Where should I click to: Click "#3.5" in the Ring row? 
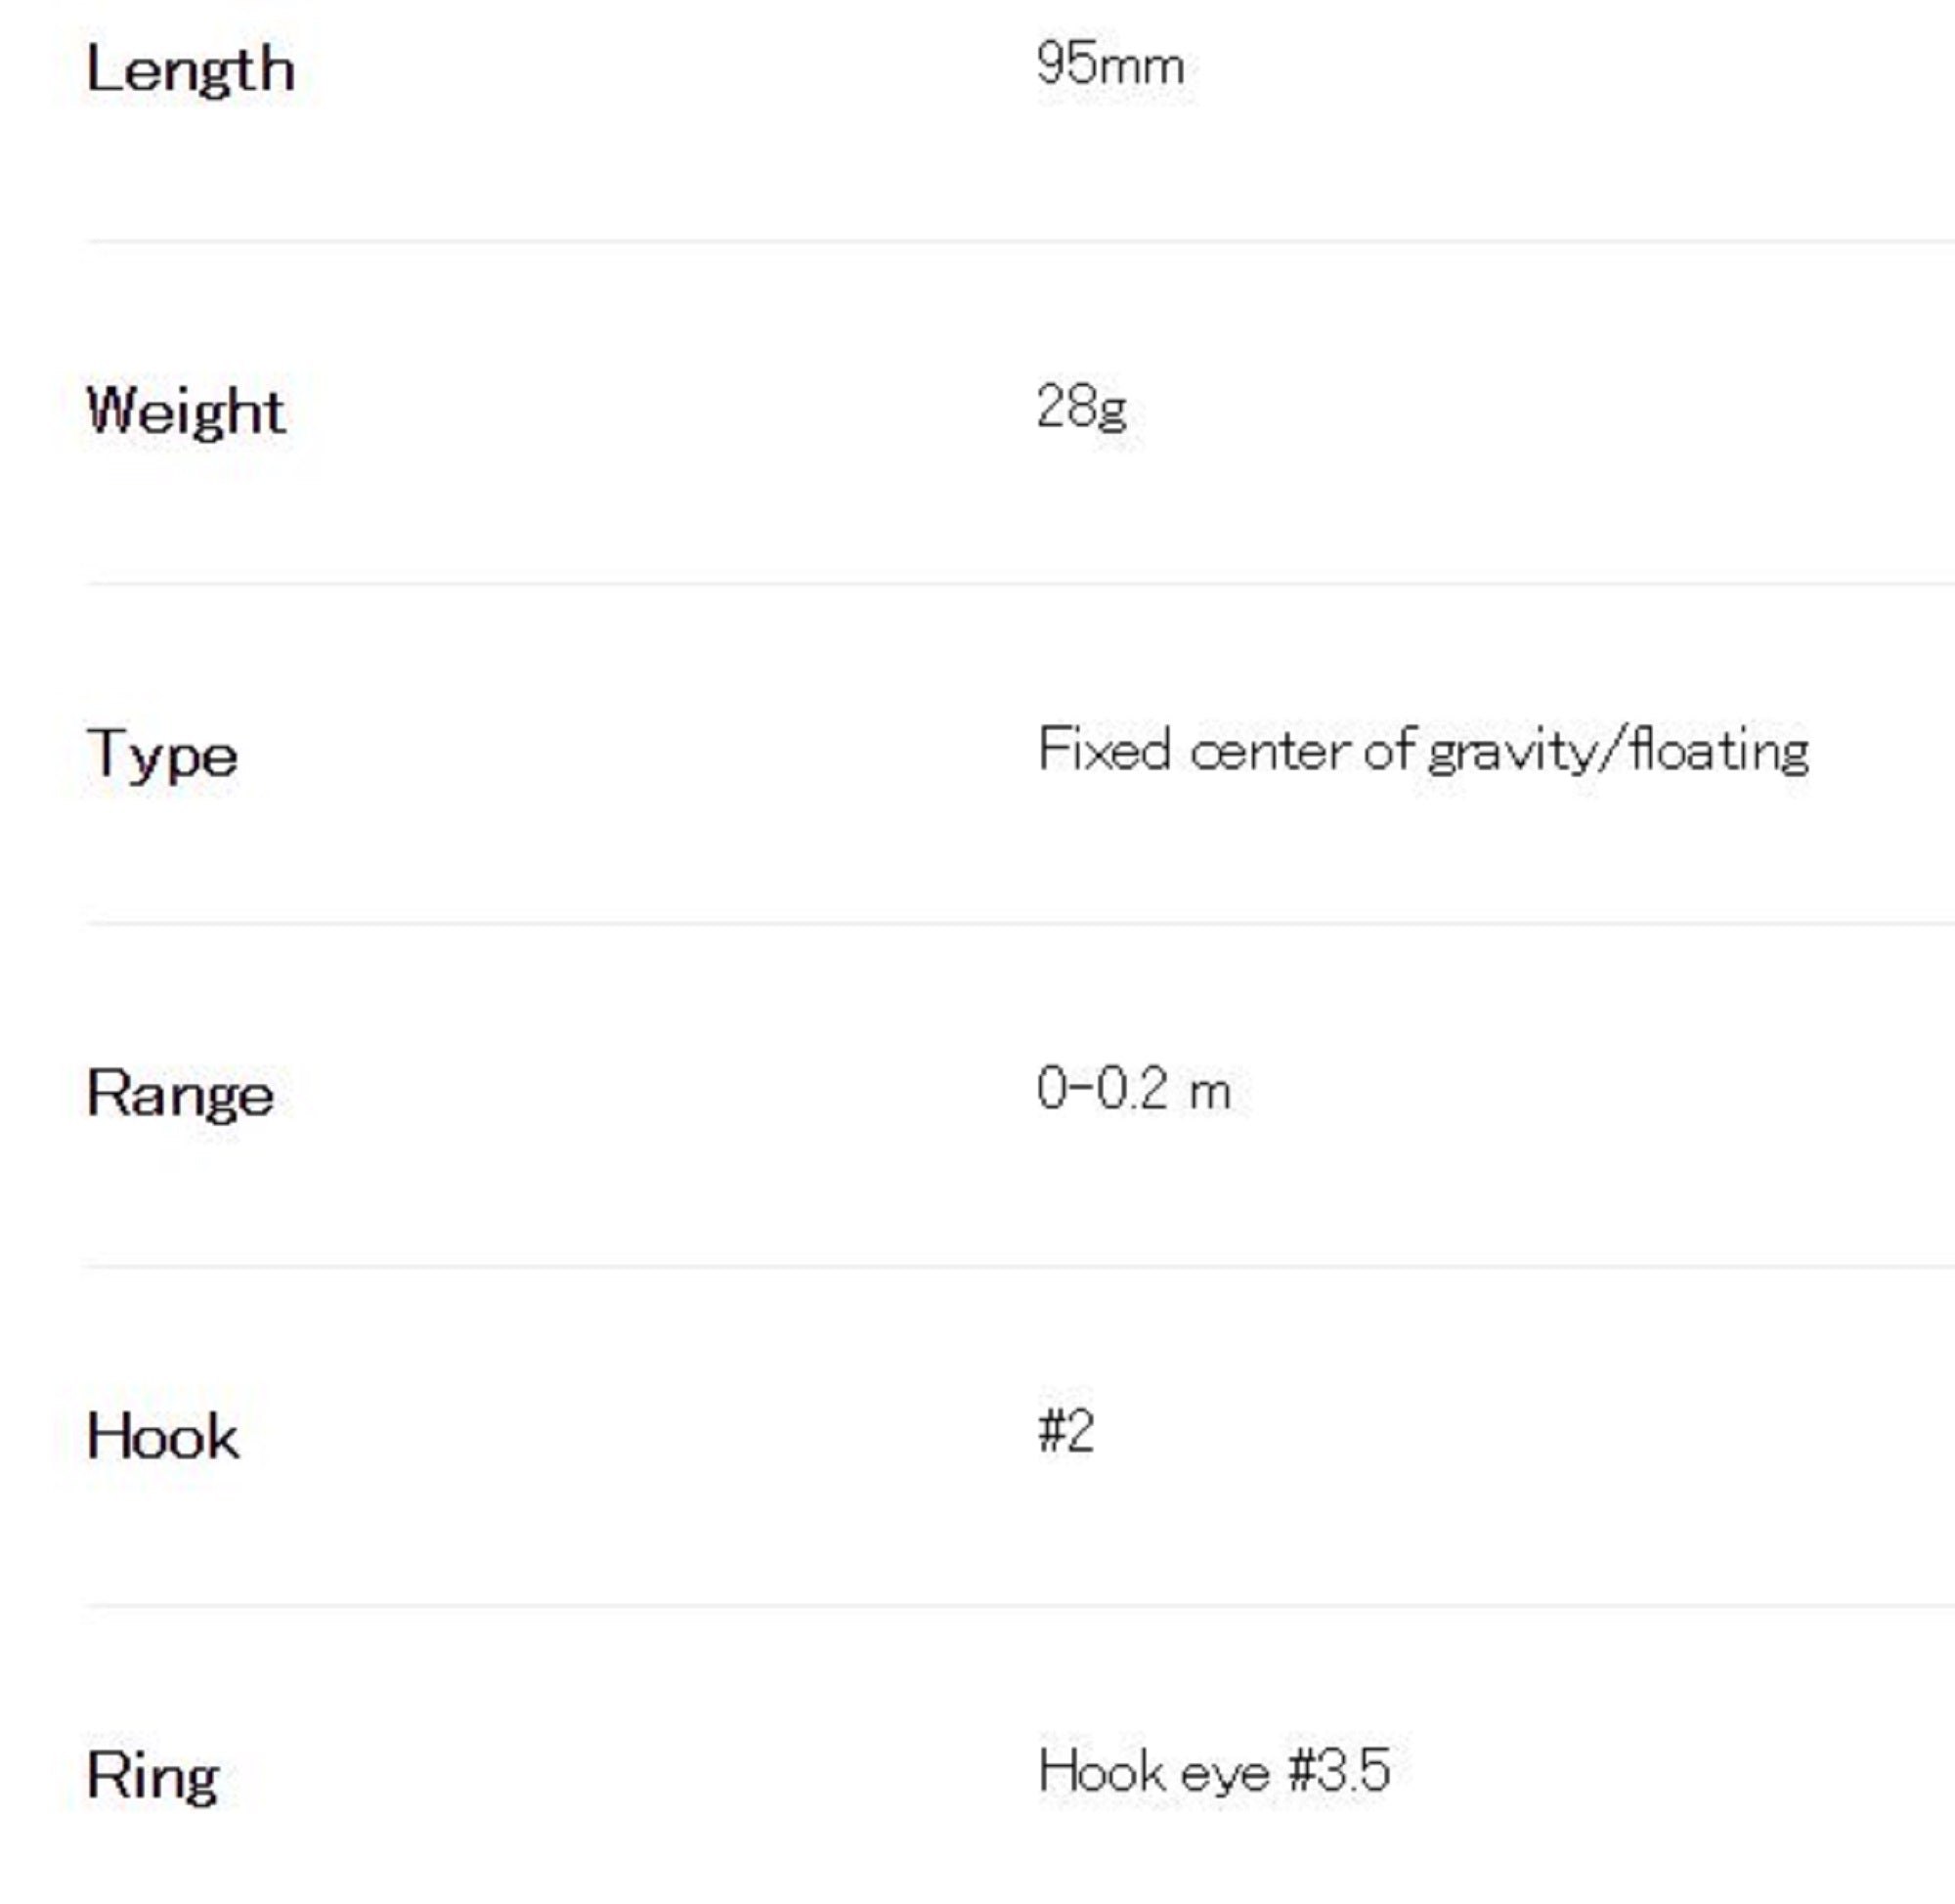tap(1338, 1771)
